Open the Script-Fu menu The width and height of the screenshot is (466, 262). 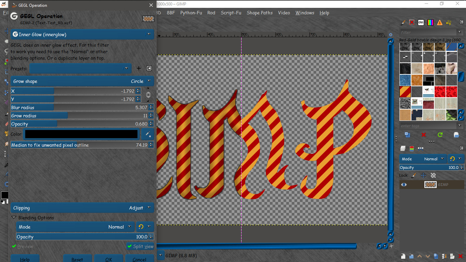click(231, 13)
